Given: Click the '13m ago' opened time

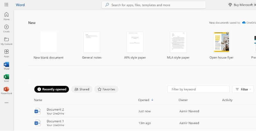Looking at the screenshot, I should pyautogui.click(x=145, y=123).
